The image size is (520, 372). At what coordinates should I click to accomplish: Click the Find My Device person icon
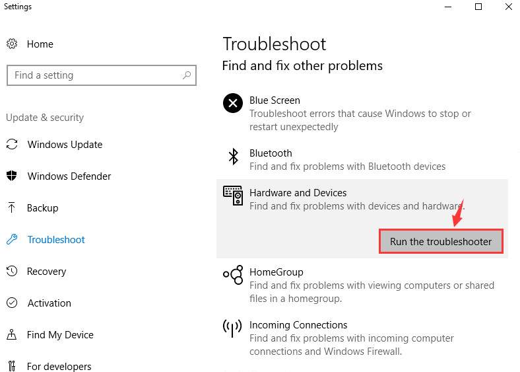12,334
